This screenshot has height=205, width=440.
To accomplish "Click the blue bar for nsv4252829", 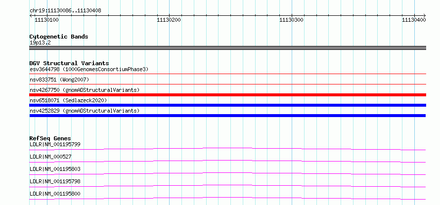I will (x=227, y=116).
